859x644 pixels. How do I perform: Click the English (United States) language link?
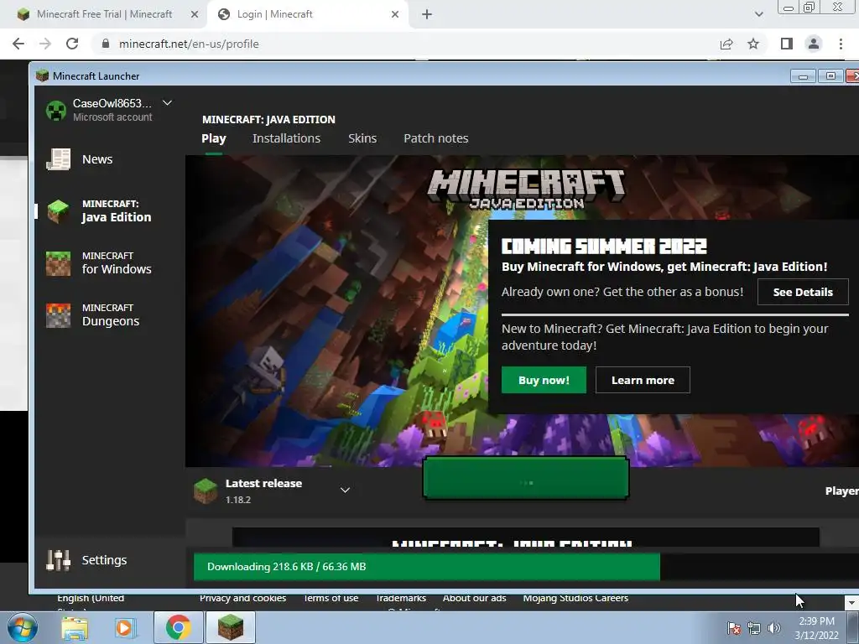[x=91, y=602]
